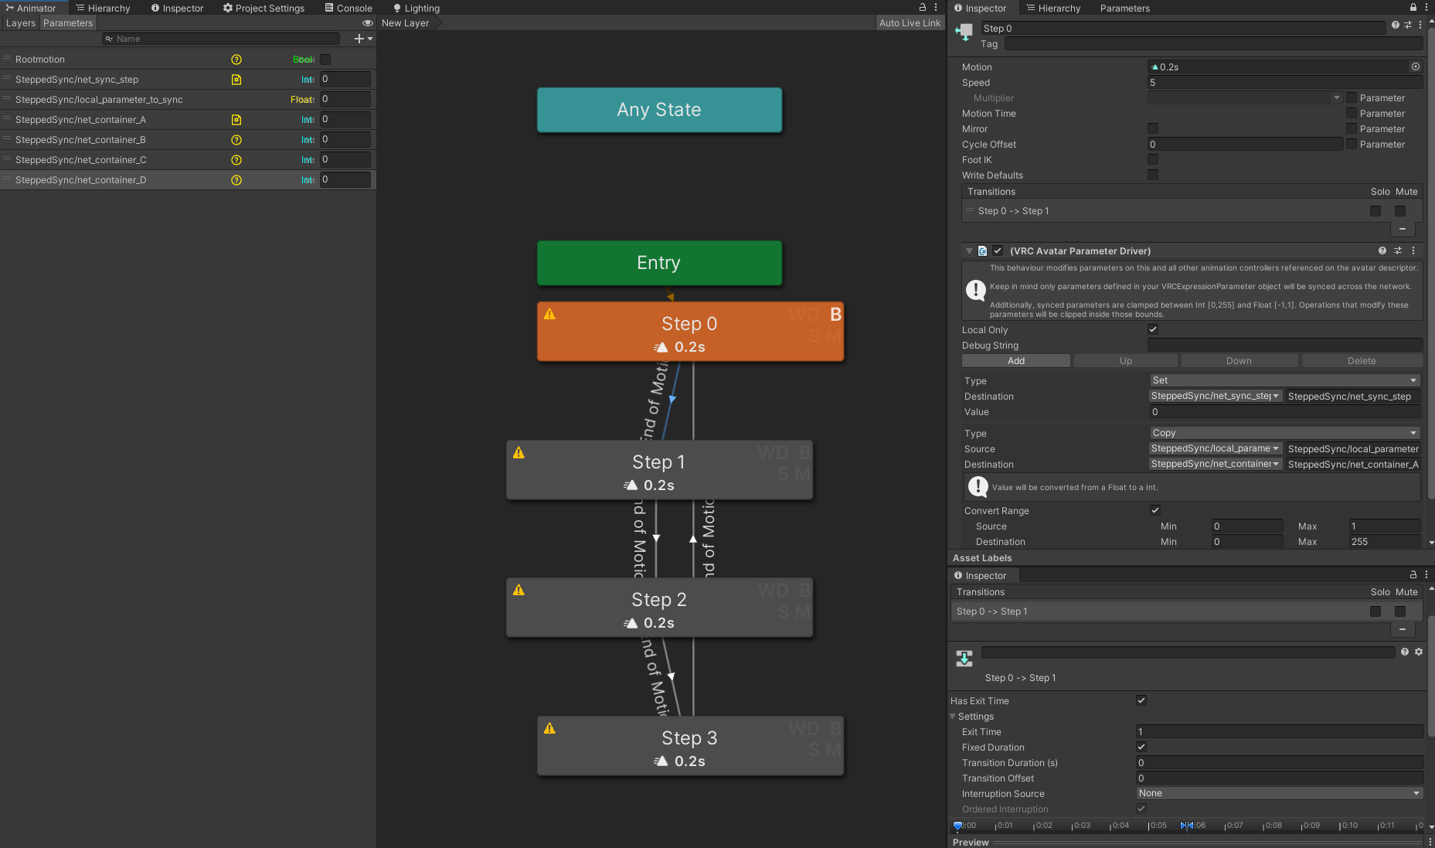Click the help icon for SteppedSync/net_container_C
Screen dimensions: 1435x848
(236, 160)
